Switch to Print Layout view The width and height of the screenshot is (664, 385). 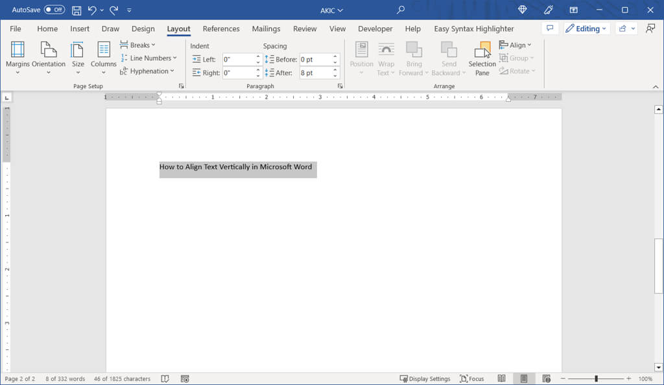(523, 379)
